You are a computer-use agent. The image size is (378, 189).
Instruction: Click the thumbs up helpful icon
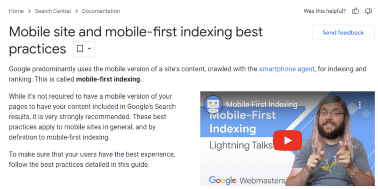click(356, 11)
